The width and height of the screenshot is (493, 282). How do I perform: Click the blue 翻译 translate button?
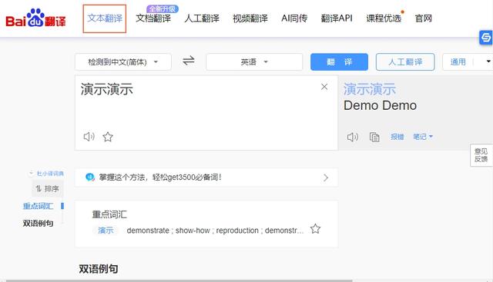click(x=339, y=61)
